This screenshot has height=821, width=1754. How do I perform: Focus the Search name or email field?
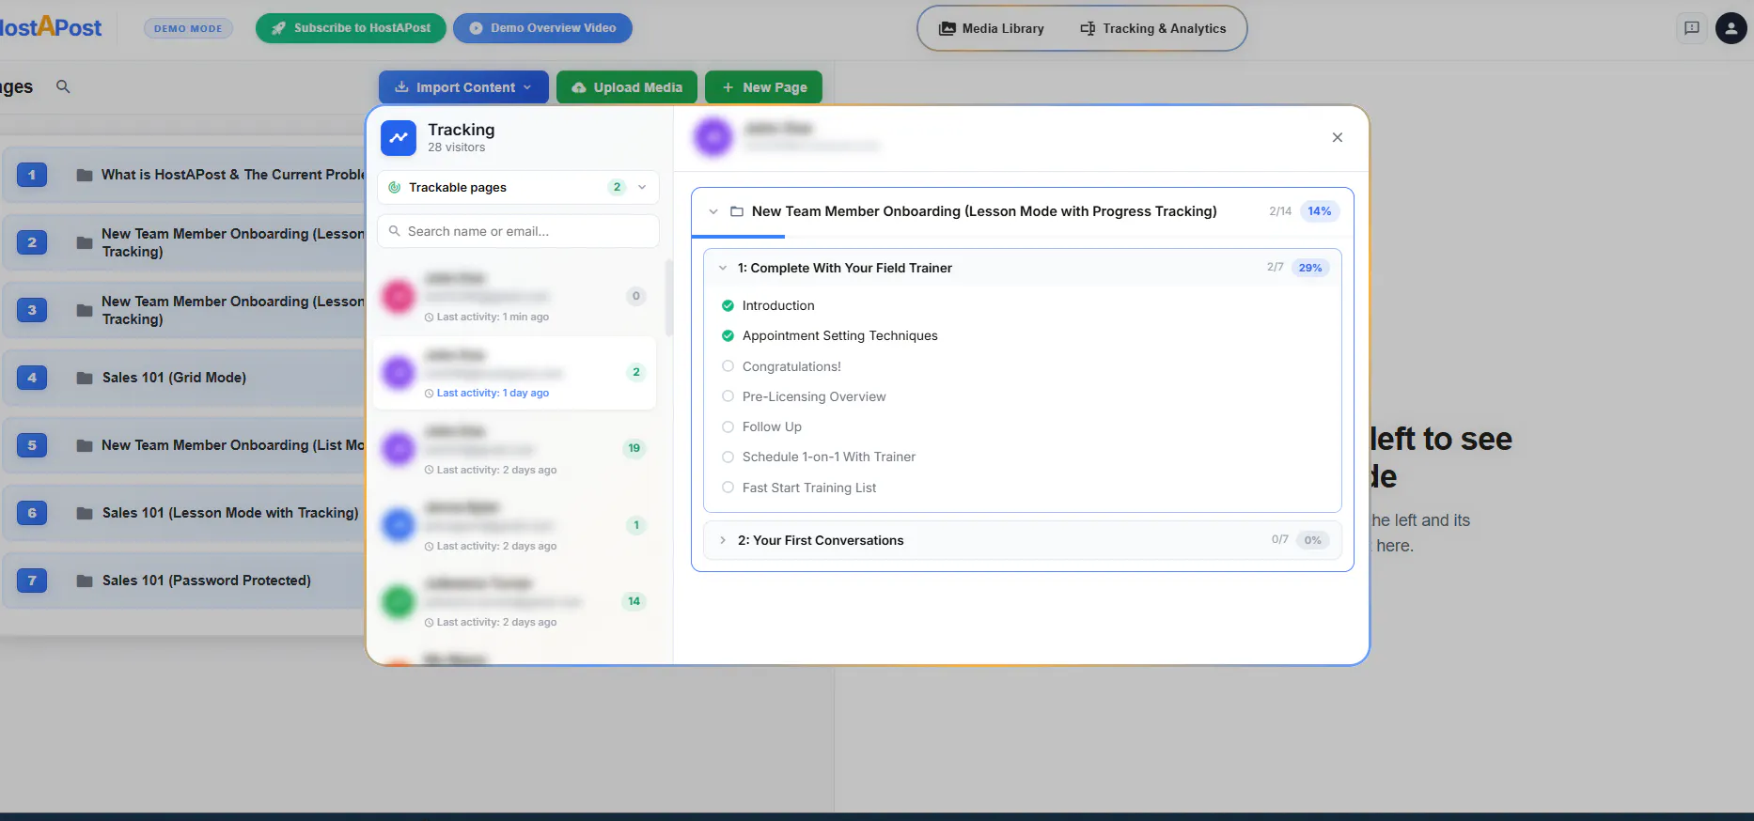(x=518, y=231)
